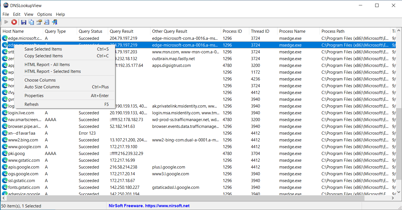Open the Edit menu

(x=17, y=14)
